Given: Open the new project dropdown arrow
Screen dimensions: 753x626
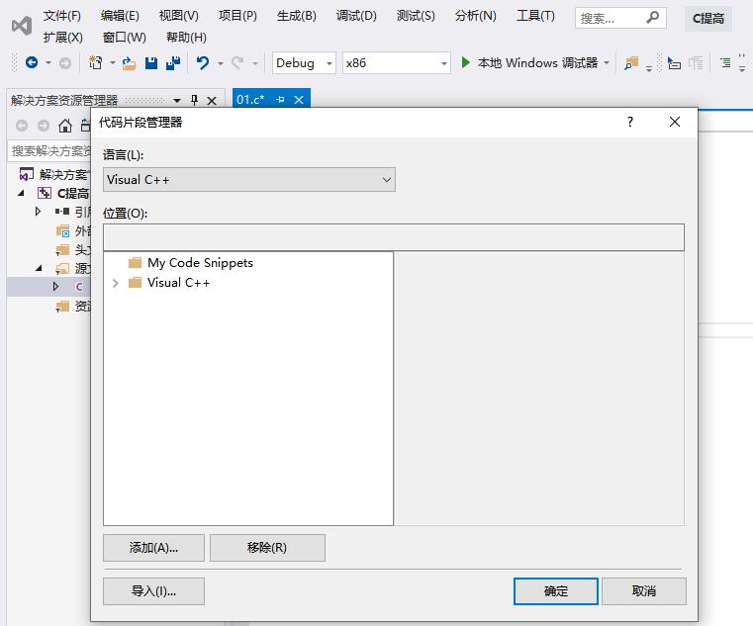Looking at the screenshot, I should [113, 63].
